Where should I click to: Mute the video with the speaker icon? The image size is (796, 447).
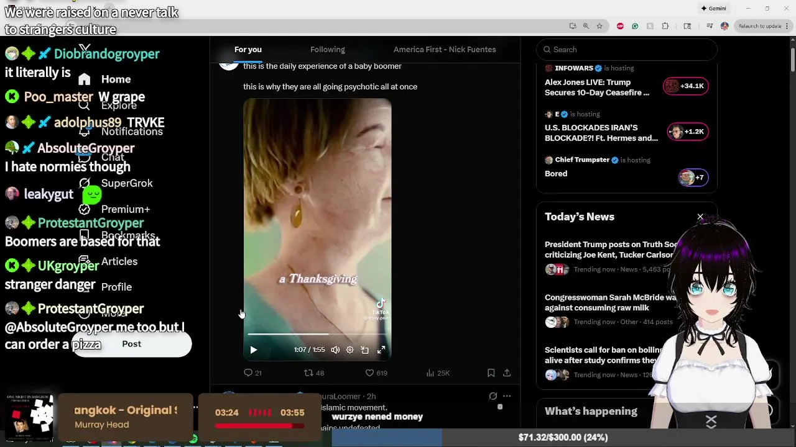[335, 350]
